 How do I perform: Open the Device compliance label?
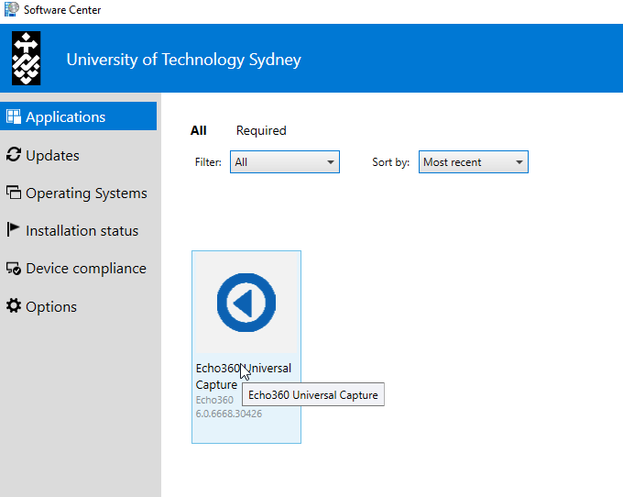pos(86,269)
